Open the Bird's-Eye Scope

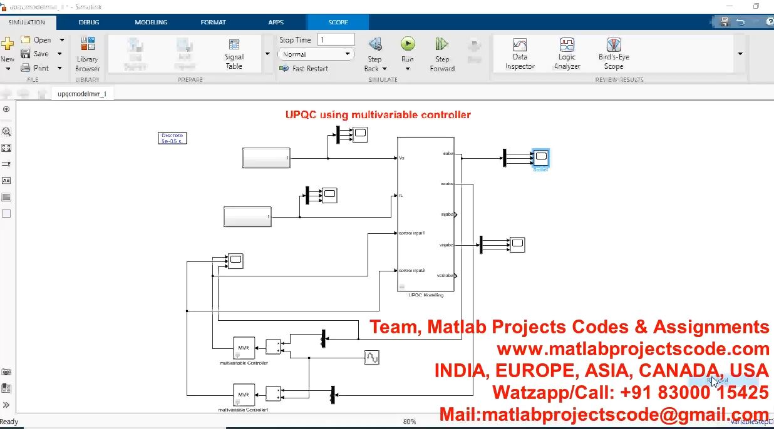click(614, 54)
